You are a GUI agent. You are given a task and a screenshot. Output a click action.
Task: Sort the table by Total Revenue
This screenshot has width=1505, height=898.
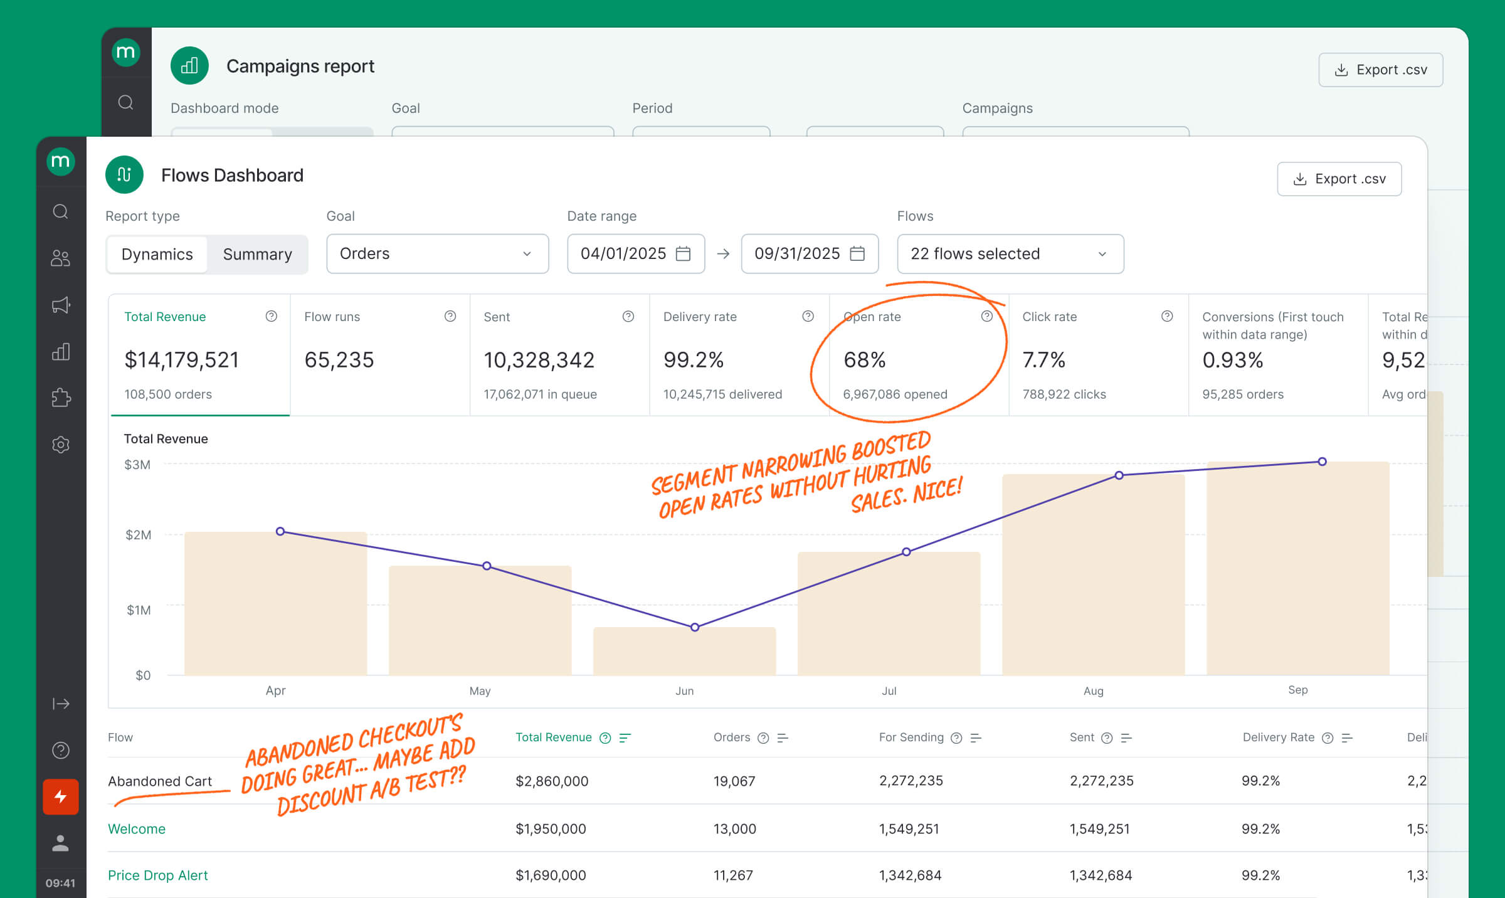click(x=625, y=737)
